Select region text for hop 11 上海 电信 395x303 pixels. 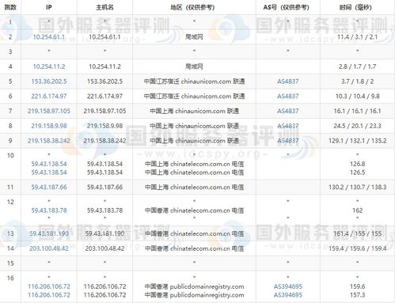pos(194,187)
